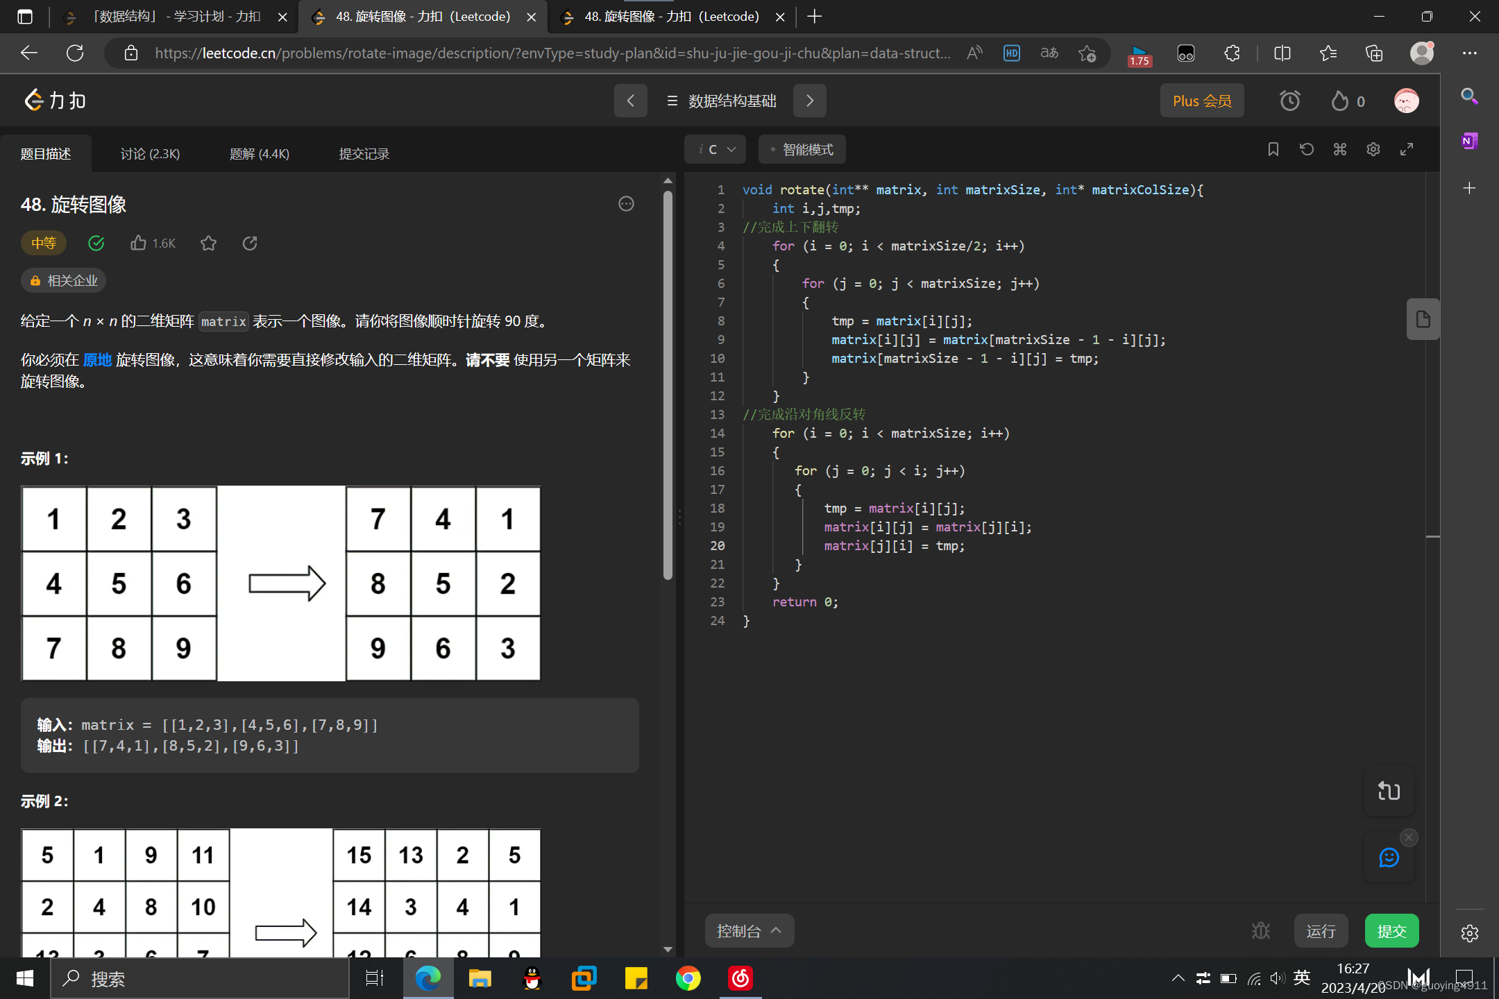Image resolution: width=1499 pixels, height=999 pixels.
Task: Open the 提交记录 submissions tab
Action: click(x=364, y=153)
